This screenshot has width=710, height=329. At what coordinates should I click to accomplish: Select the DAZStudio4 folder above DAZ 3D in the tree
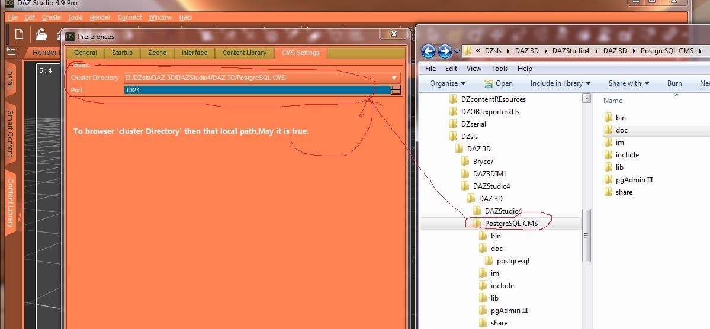click(x=486, y=186)
